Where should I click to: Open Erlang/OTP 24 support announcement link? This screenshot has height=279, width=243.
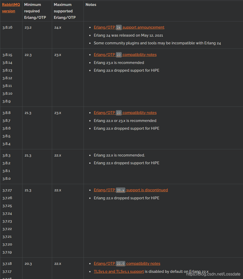click(x=129, y=27)
